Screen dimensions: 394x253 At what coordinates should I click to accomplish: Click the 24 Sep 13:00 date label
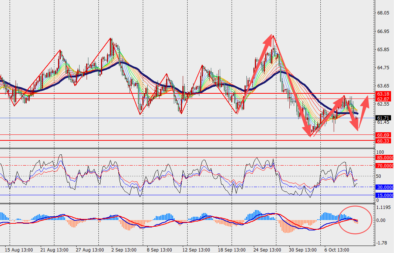[267, 249]
